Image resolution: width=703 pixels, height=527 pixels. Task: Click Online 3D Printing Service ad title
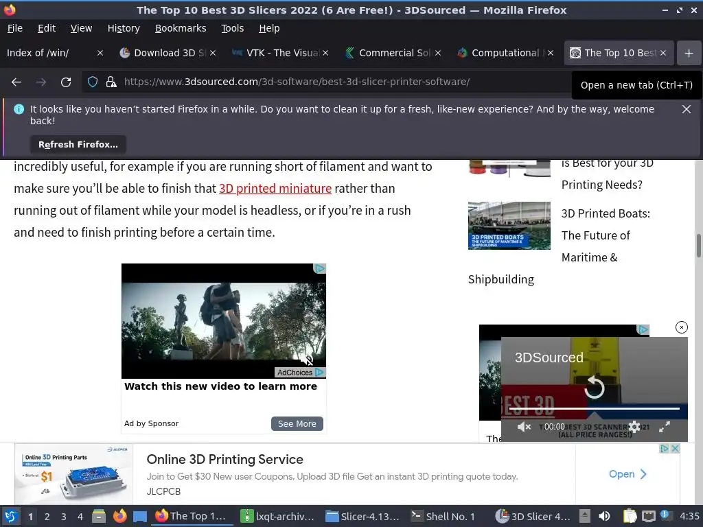[224, 459]
